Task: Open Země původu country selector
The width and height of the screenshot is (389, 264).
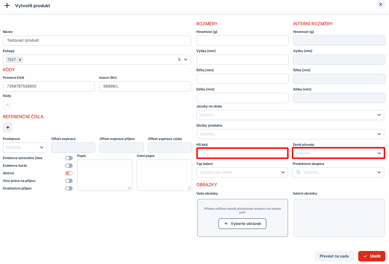Action: (338, 153)
